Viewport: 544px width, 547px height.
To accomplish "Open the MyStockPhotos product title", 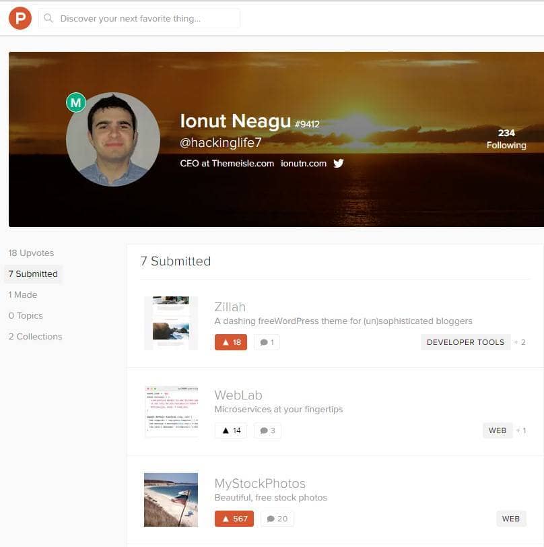I will click(x=260, y=484).
